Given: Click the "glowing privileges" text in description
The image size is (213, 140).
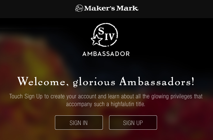Looking at the screenshot, I should point(172,97).
